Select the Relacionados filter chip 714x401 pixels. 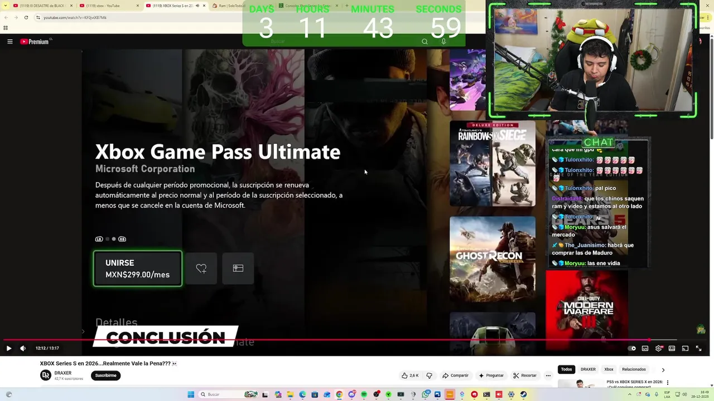click(x=634, y=369)
